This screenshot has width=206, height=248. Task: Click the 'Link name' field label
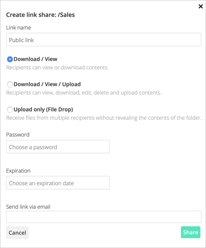19,28
